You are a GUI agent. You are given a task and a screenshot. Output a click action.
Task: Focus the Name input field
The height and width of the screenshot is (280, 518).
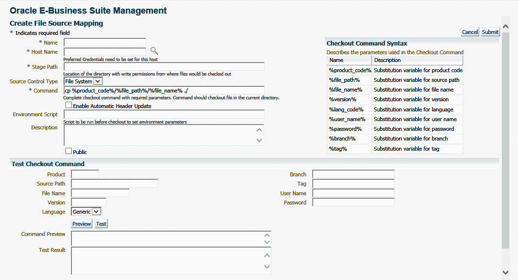point(105,43)
